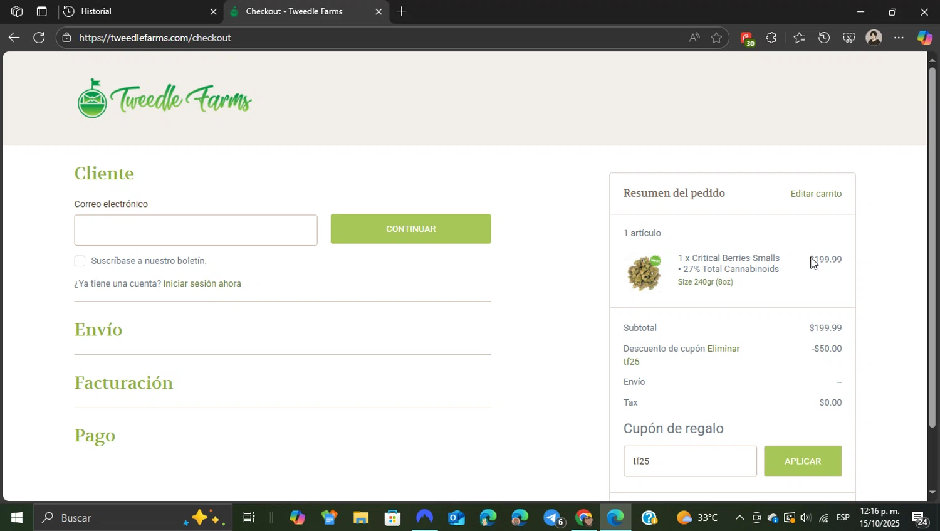Click the address bar URL
The image size is (940, 531).
(155, 38)
